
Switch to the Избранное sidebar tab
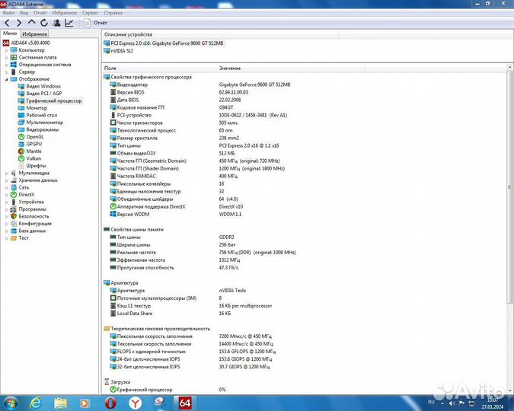tap(35, 33)
